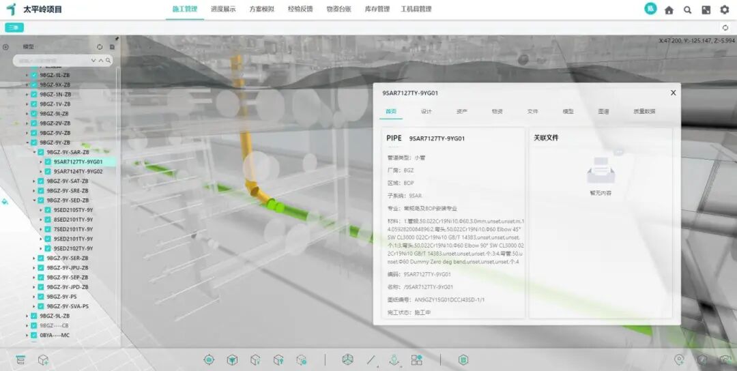737x371 pixels.
Task: Click the home icon in top bar
Action: click(669, 10)
